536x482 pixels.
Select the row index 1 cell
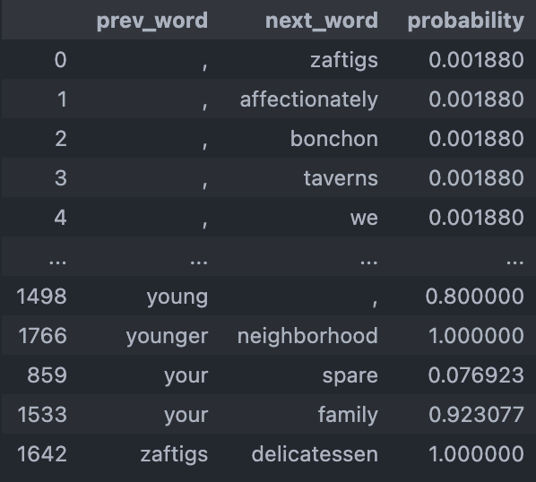click(x=62, y=99)
